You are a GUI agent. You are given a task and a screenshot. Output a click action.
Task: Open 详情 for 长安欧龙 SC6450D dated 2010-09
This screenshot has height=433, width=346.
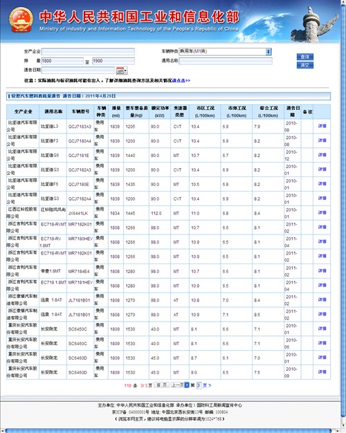coord(322,371)
